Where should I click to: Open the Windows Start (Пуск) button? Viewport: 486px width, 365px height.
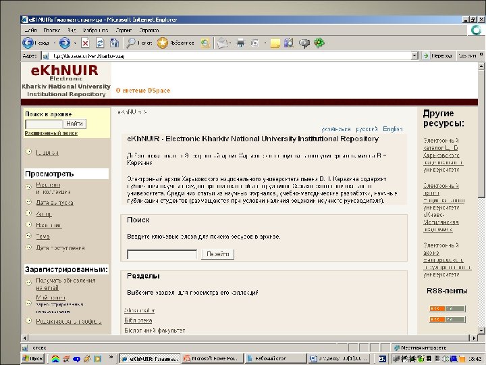pyautogui.click(x=33, y=358)
